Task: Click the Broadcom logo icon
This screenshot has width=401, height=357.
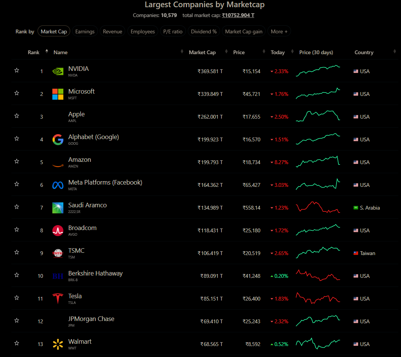Action: pyautogui.click(x=58, y=230)
